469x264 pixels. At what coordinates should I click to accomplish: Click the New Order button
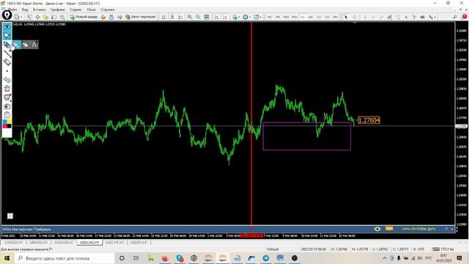(x=84, y=17)
